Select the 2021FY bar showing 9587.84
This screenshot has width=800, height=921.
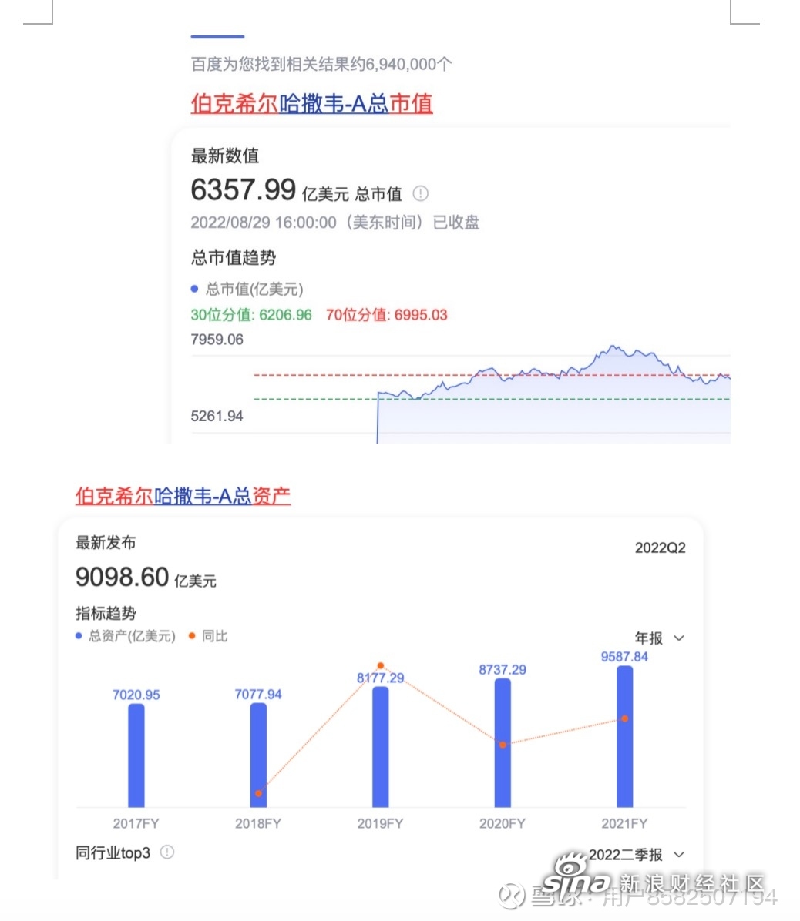click(x=625, y=736)
